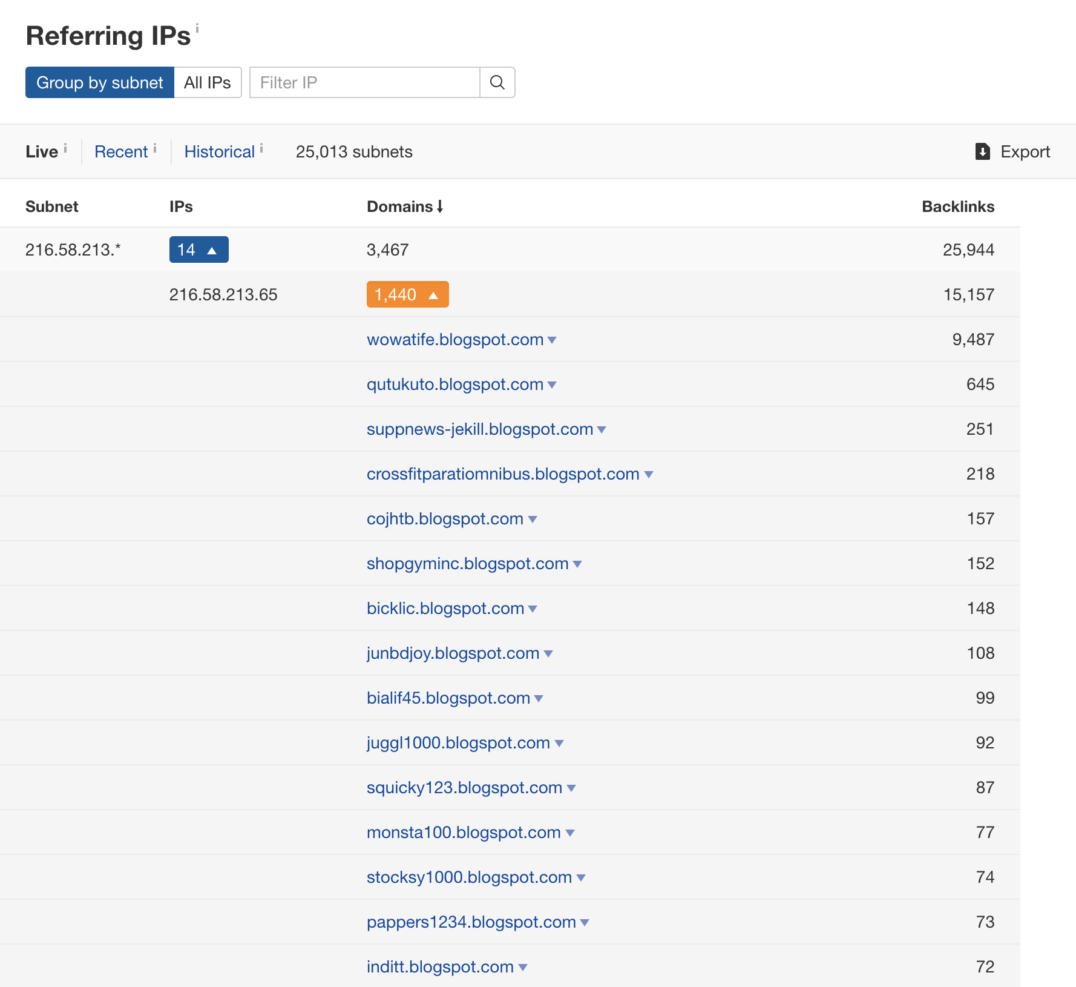Click the search magnifier icon button
1076x987 pixels.
point(497,82)
